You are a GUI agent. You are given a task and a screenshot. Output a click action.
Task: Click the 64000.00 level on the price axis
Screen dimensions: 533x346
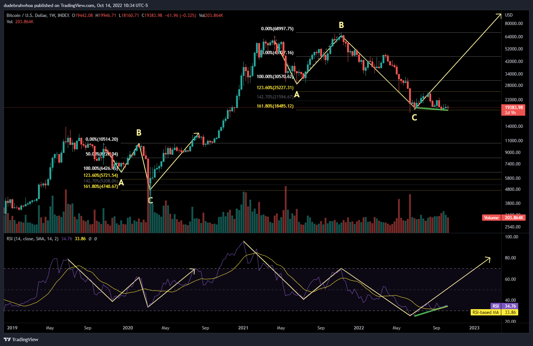pyautogui.click(x=514, y=37)
